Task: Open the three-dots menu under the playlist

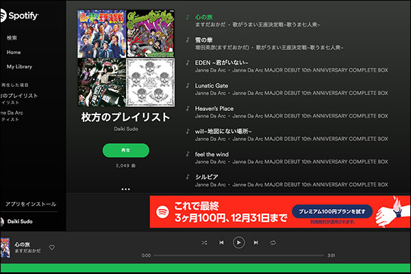Action: 125,188
